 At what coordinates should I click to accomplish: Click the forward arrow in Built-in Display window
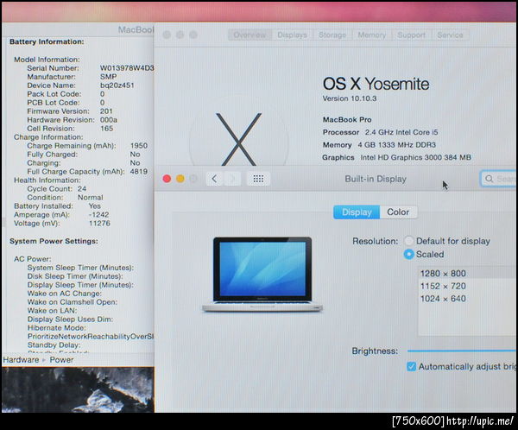232,179
